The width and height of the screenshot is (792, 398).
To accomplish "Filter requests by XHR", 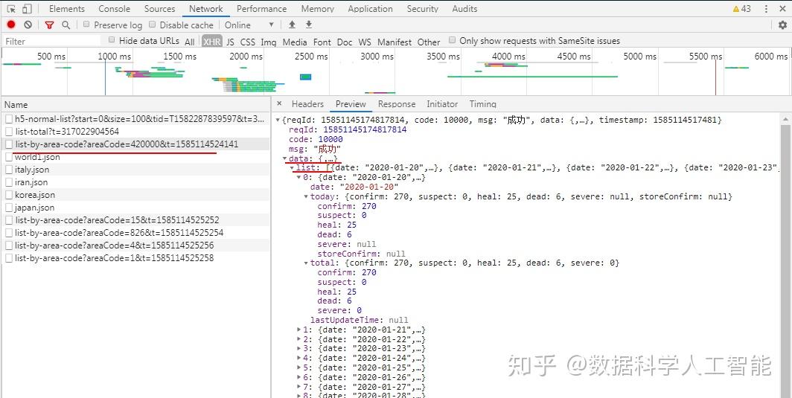I will [x=211, y=42].
